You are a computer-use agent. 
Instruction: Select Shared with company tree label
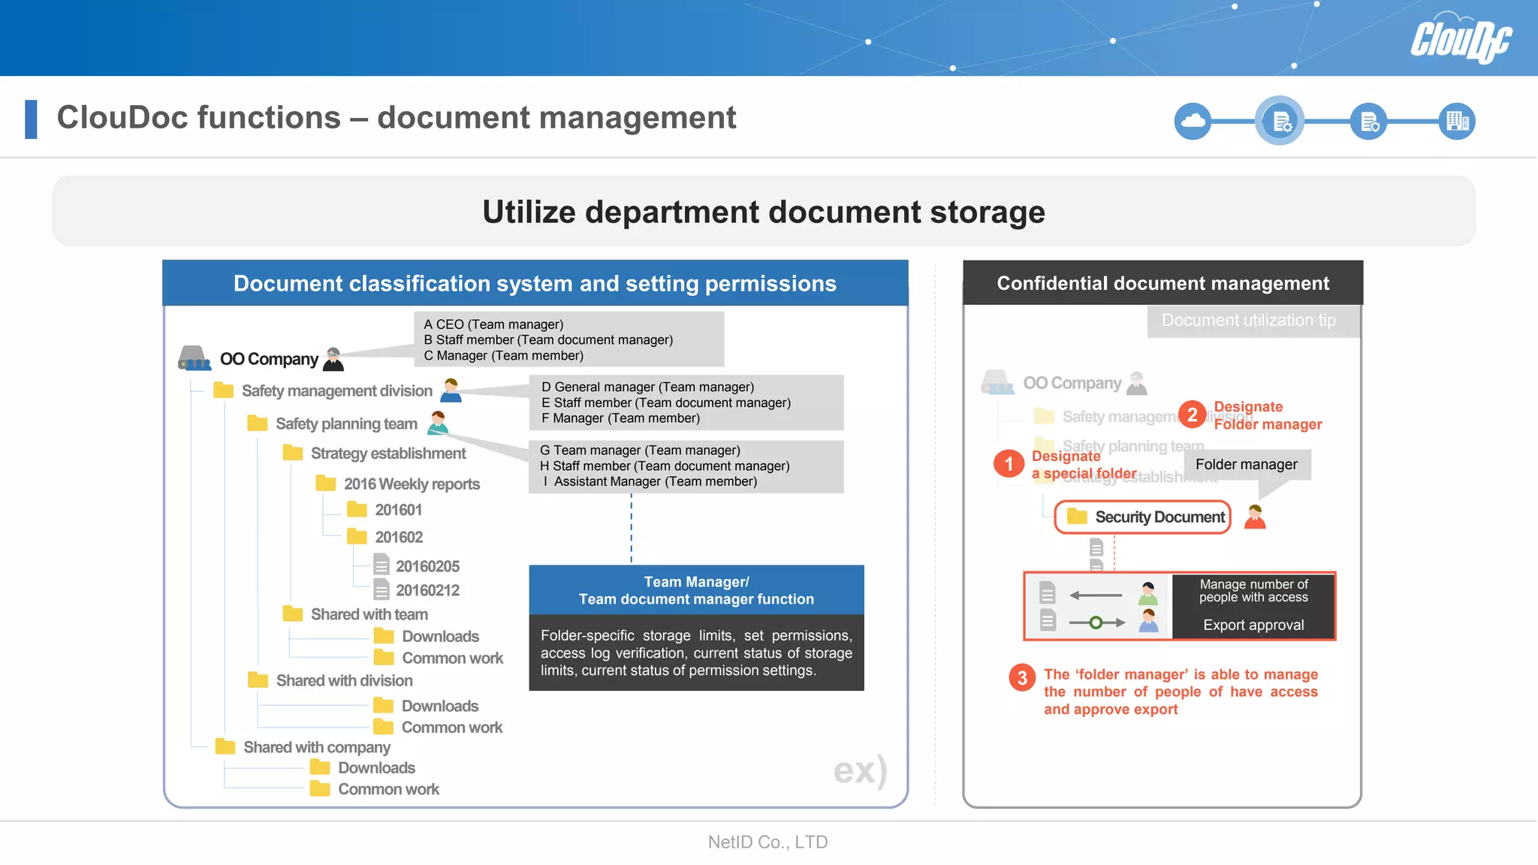[x=317, y=747]
